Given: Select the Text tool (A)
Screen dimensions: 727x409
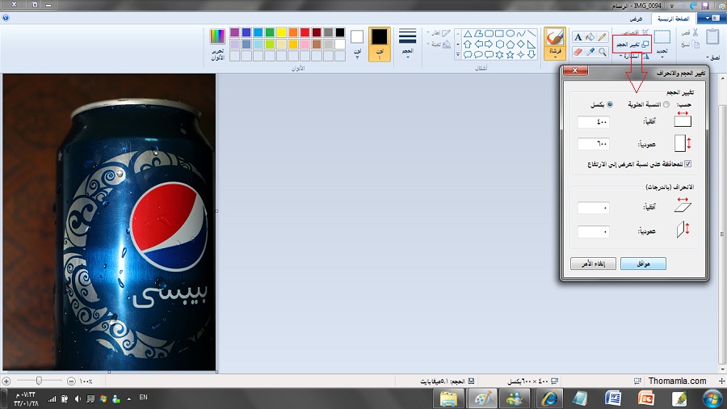Looking at the screenshot, I should 578,37.
